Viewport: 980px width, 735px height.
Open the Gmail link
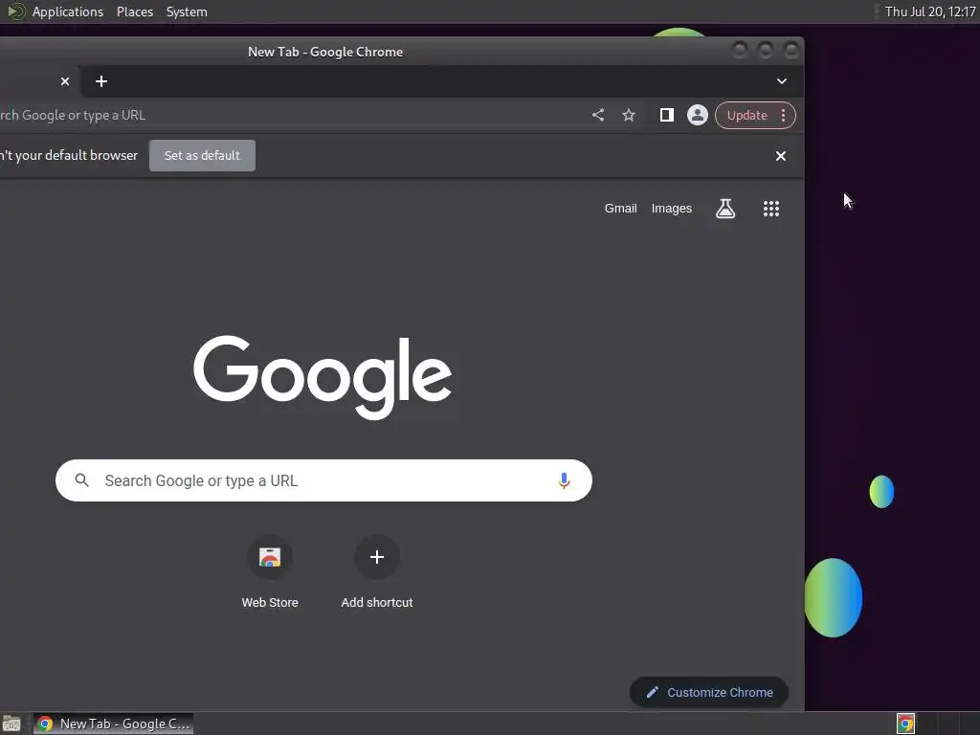pyautogui.click(x=620, y=209)
